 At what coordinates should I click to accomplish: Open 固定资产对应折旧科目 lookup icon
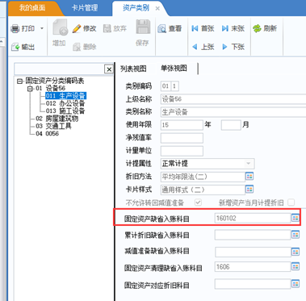click(x=296, y=284)
